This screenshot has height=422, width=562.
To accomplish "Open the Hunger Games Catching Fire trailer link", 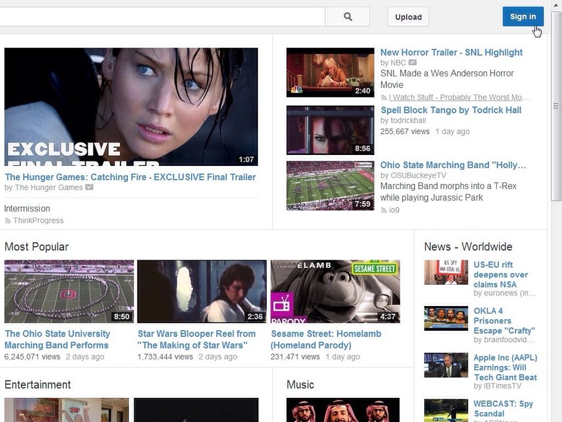I will click(130, 177).
